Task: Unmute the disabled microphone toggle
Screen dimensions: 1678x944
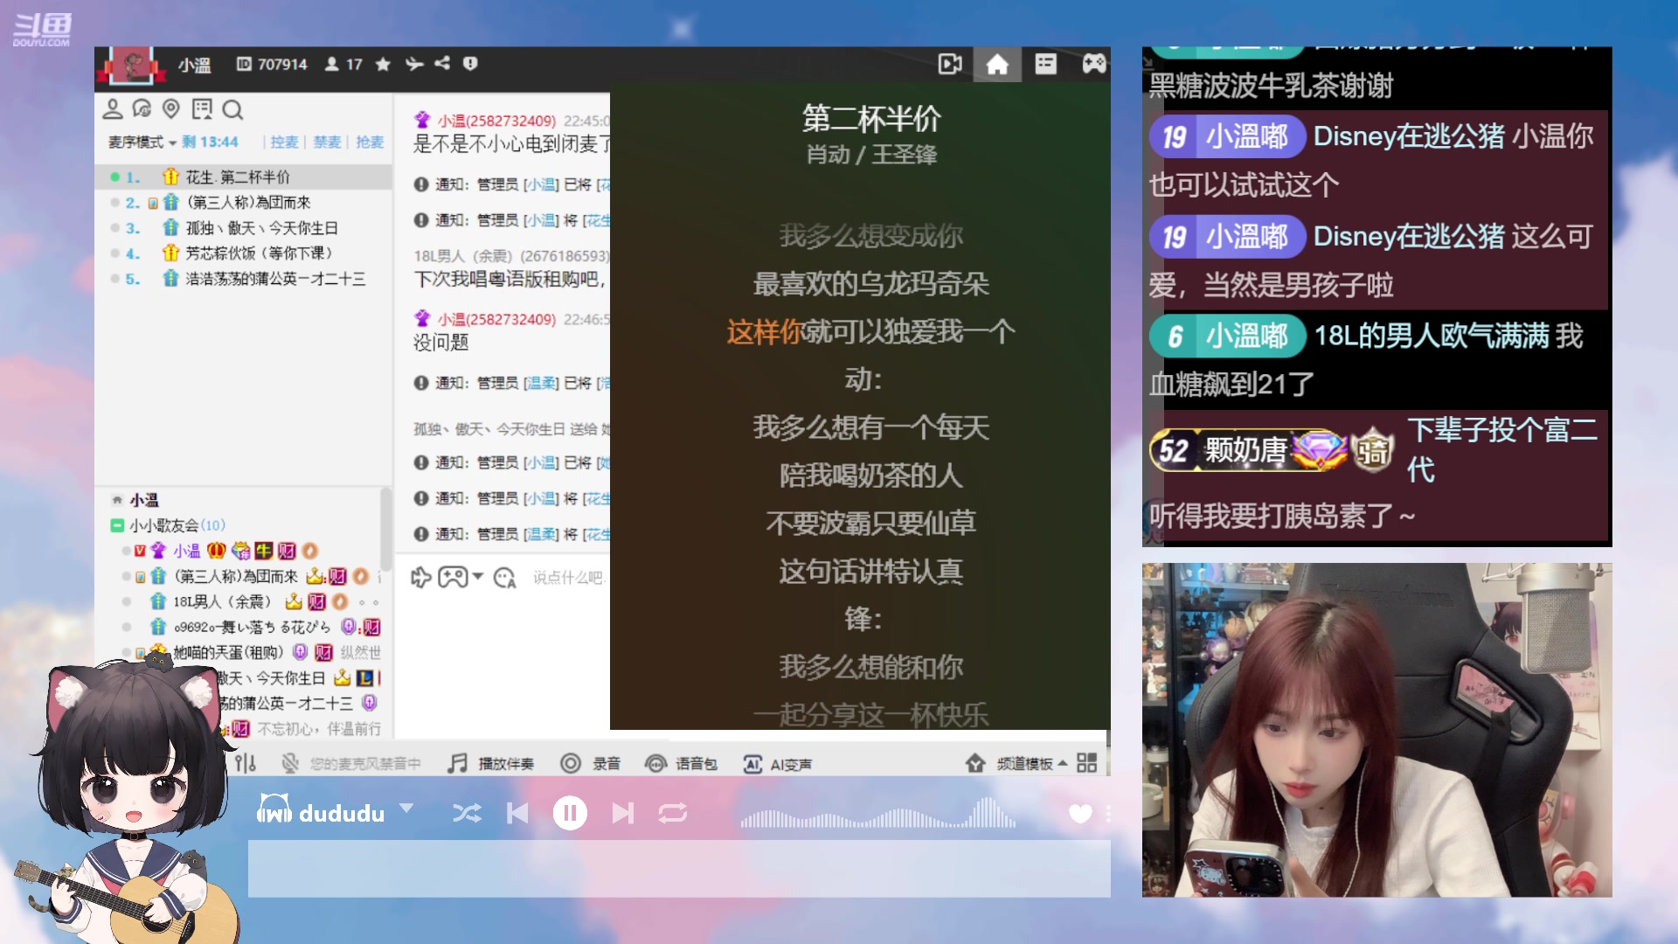Action: [289, 762]
